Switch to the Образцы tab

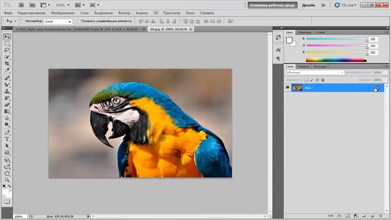click(304, 32)
